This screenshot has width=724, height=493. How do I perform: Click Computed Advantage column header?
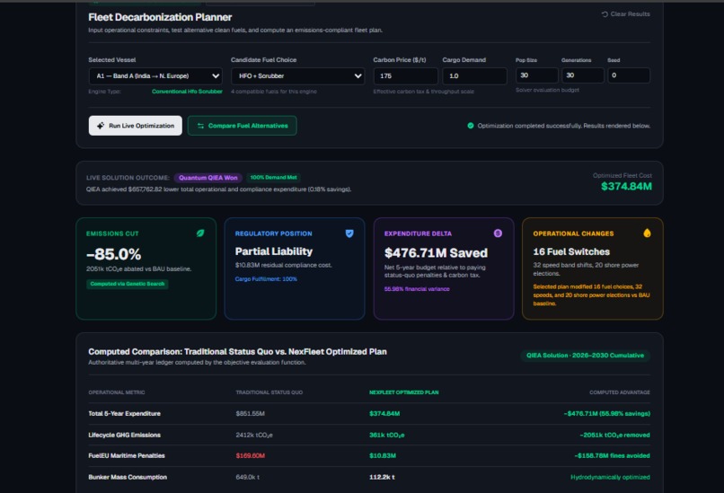620,392
